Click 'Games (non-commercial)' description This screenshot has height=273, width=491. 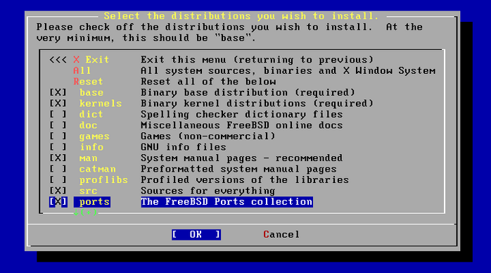[x=208, y=136]
